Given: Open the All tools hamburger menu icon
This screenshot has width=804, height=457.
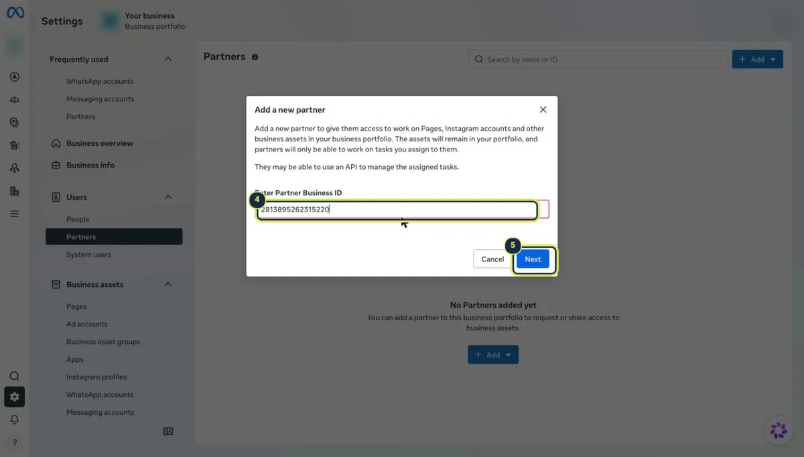Looking at the screenshot, I should pos(15,214).
